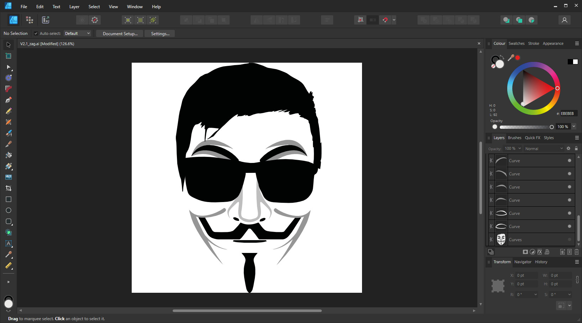582x323 pixels.
Task: Toggle visibility of the top Curve layer
Action: (x=570, y=160)
